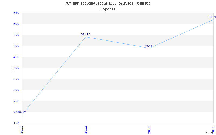Click the 2011 x-axis label
216x135 pixels.
tap(22, 130)
